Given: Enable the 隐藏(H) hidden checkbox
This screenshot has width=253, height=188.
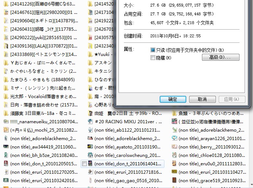Looking at the screenshot, I should tap(153, 58).
